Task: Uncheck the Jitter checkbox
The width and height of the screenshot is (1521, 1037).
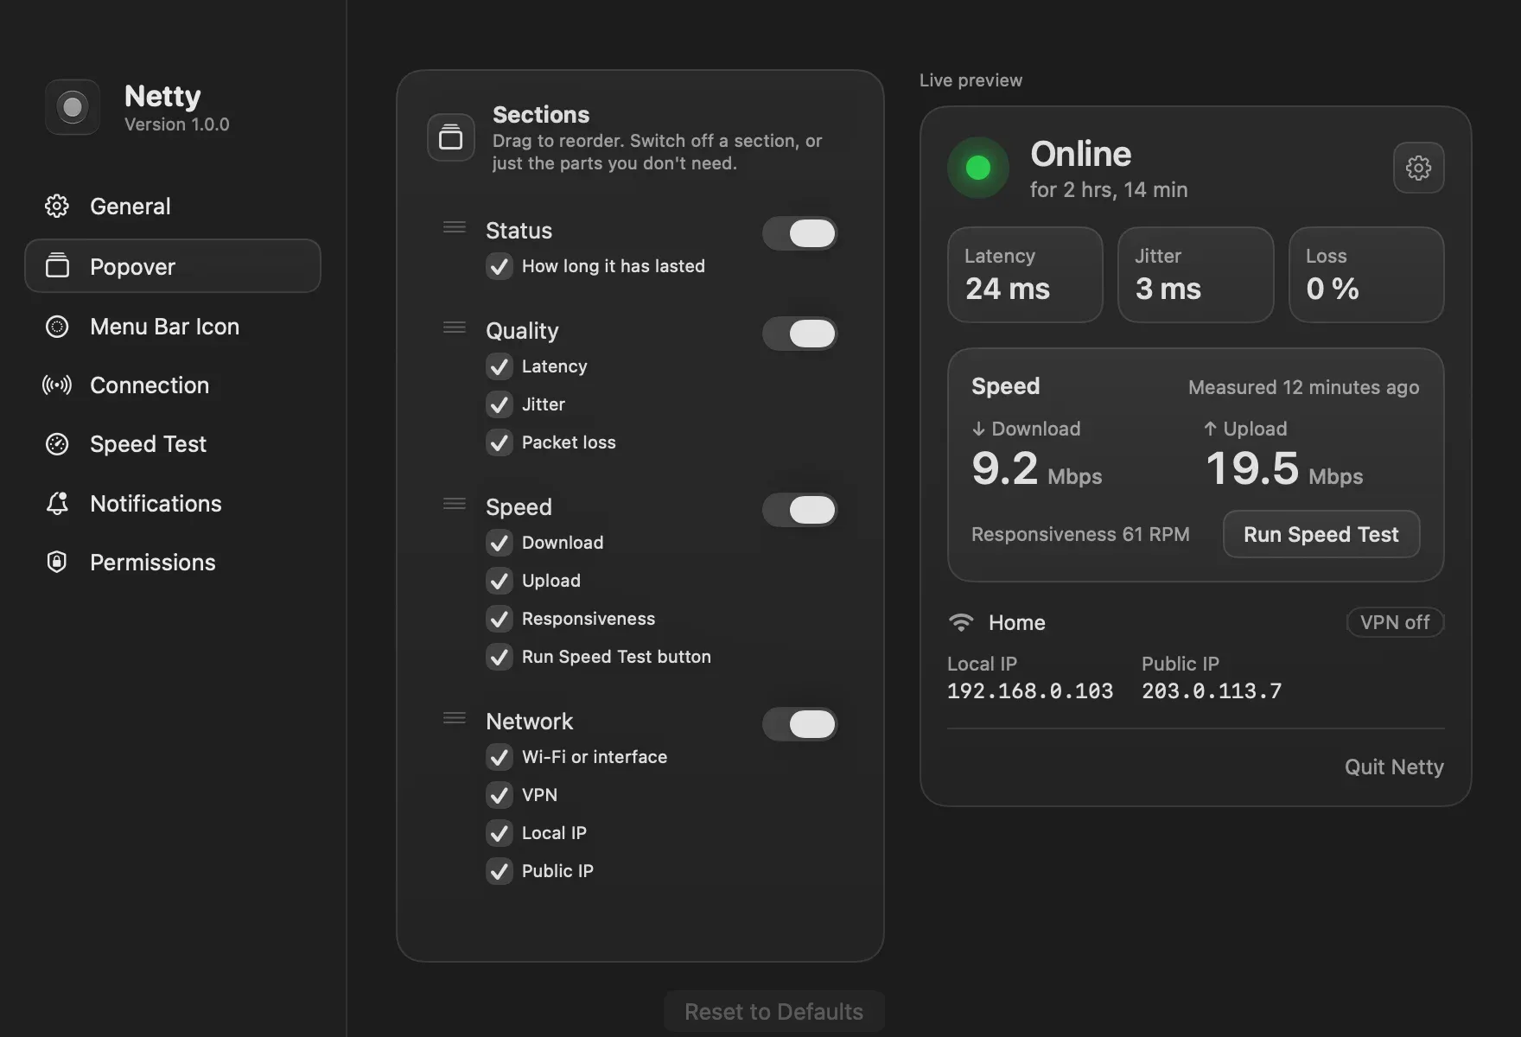Action: (500, 404)
